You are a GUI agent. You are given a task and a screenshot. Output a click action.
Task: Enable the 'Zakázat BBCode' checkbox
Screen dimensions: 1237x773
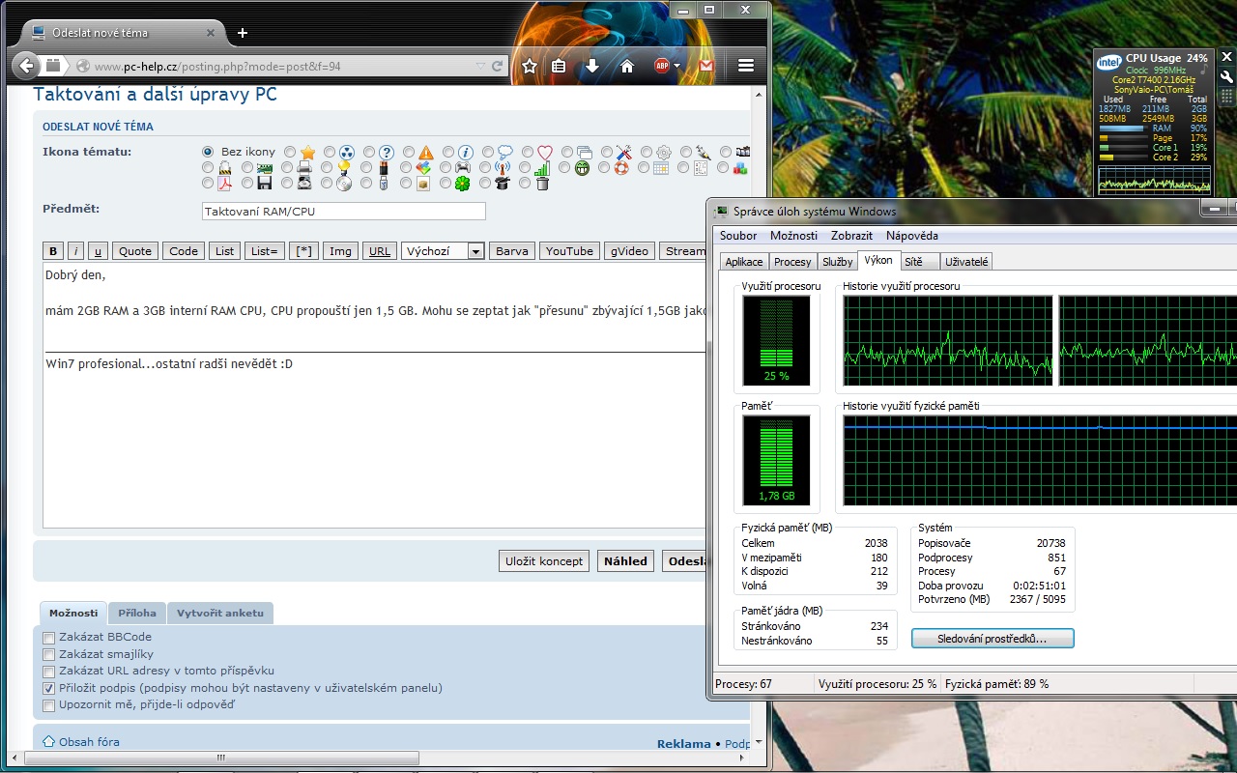49,638
